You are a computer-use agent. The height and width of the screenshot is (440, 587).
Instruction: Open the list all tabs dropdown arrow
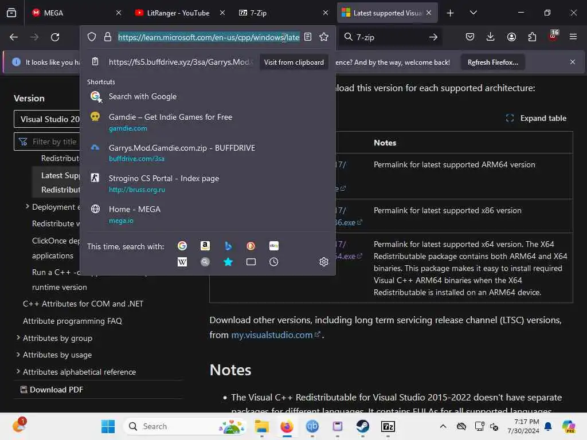coord(473,13)
